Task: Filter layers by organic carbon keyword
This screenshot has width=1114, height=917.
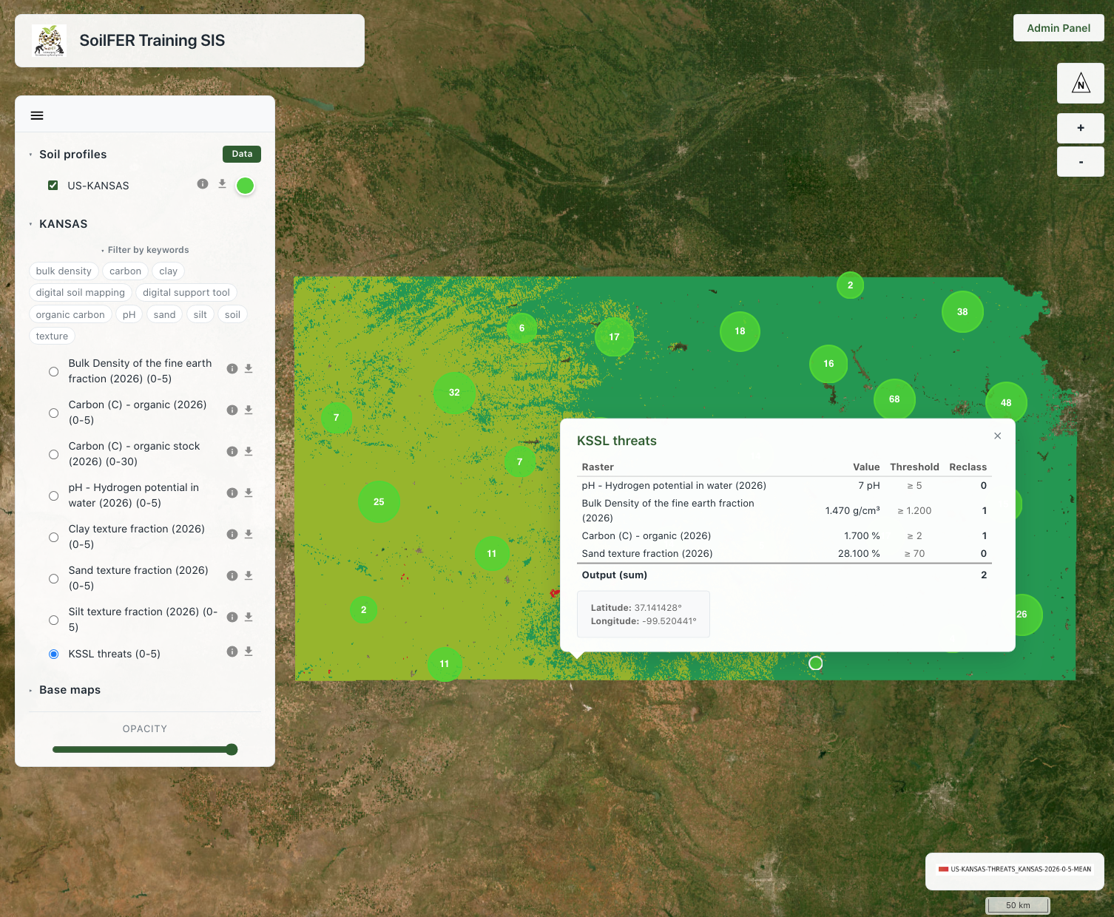Action: click(x=70, y=314)
